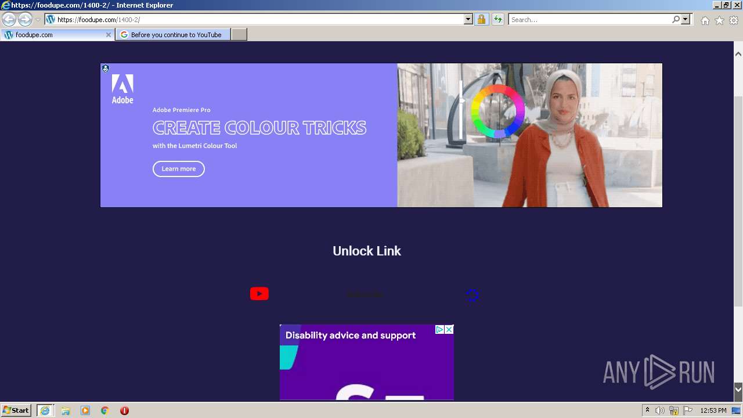Restore down the Internet Explorer window

[x=726, y=5]
